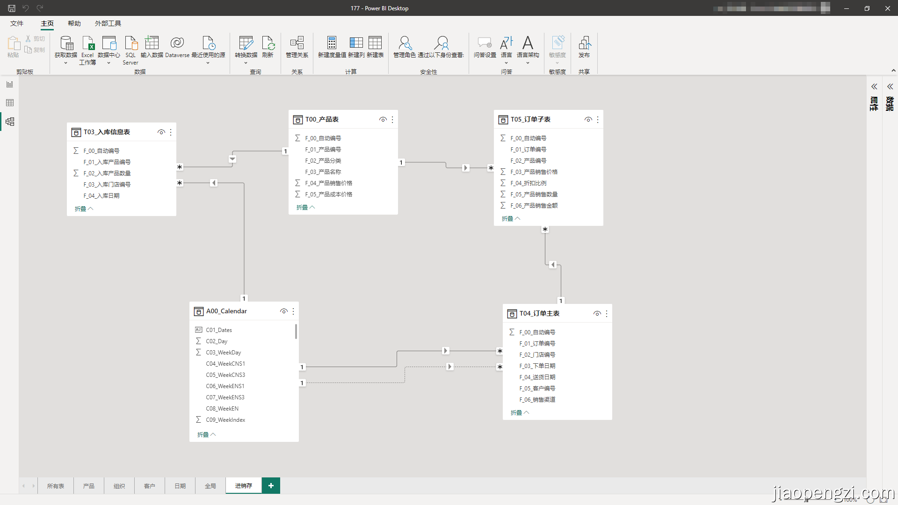Toggle visibility eye of T05_订单子表

pos(588,120)
